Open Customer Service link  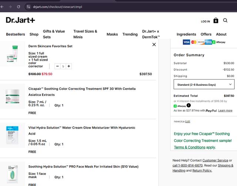click(215, 160)
